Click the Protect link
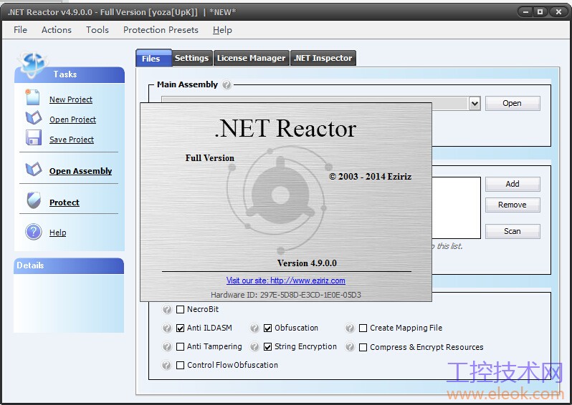Viewport: 572px width, 405px height. click(x=65, y=202)
